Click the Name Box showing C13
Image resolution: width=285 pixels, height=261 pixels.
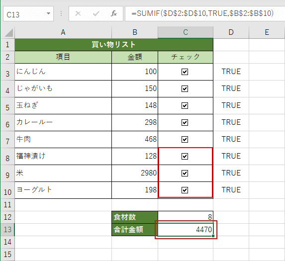pos(28,14)
